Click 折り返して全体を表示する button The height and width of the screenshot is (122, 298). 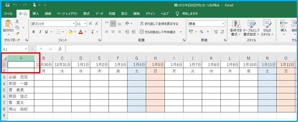tap(159, 24)
